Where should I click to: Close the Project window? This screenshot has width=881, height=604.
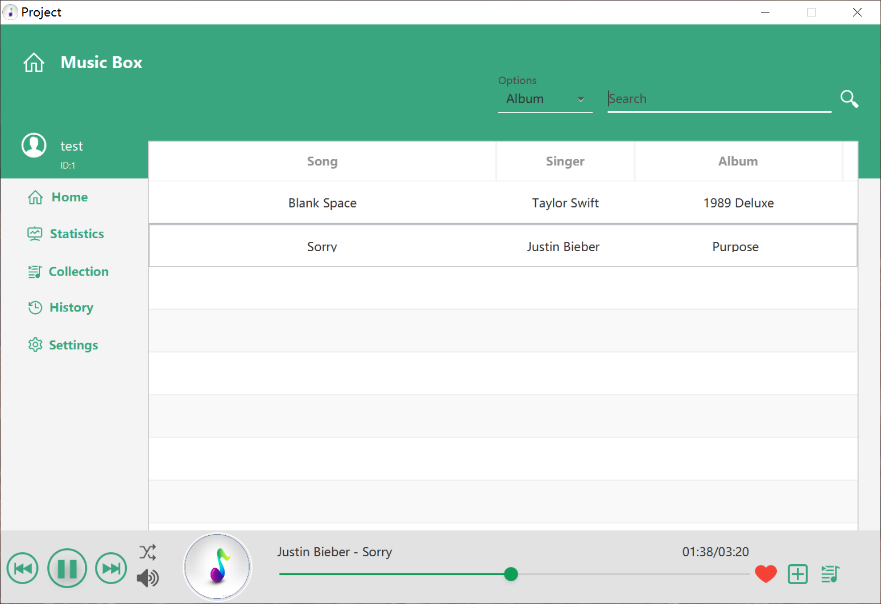point(857,12)
